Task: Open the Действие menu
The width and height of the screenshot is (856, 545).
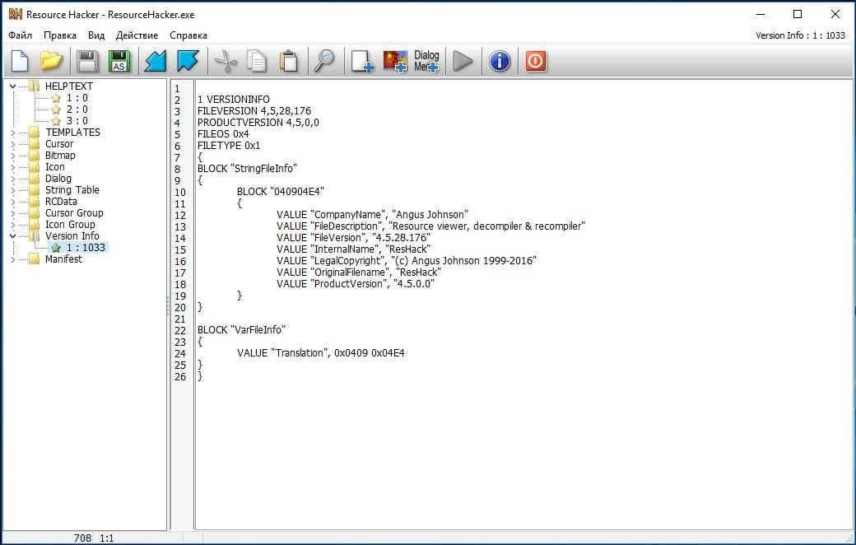Action: point(137,35)
